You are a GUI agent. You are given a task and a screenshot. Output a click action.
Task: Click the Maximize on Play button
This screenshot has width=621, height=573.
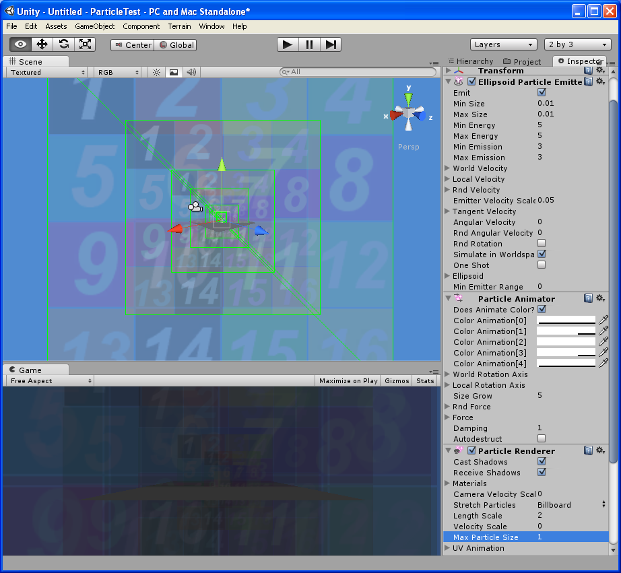click(348, 380)
